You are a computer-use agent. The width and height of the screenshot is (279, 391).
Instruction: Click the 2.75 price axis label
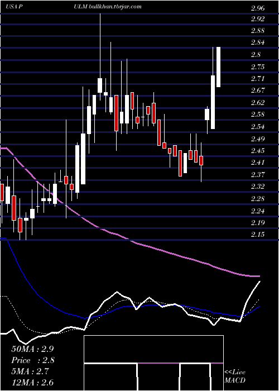(x=258, y=66)
